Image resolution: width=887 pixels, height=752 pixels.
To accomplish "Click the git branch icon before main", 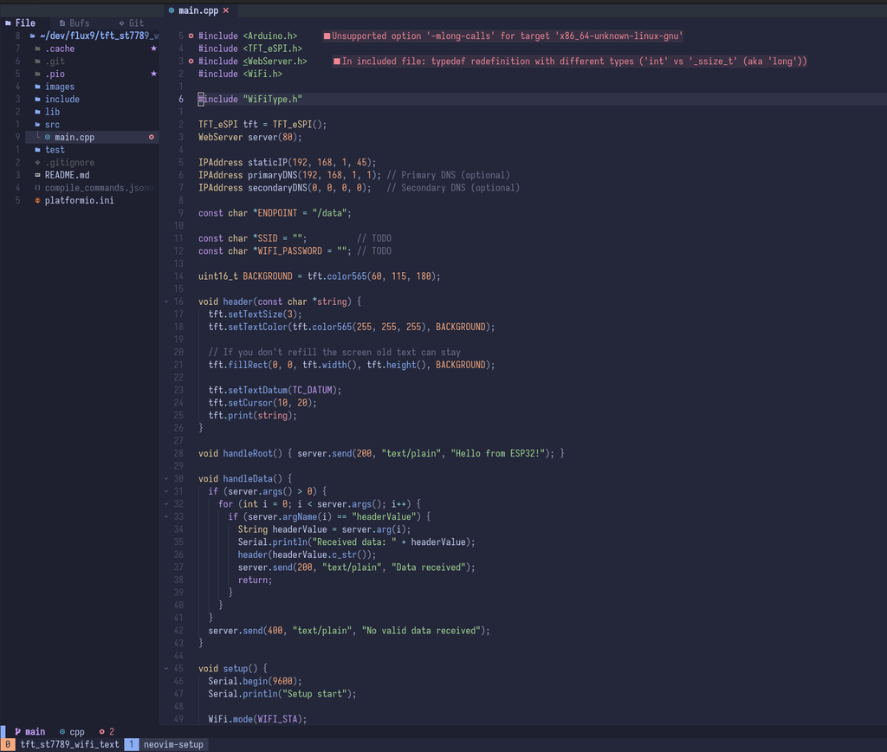I will [17, 730].
